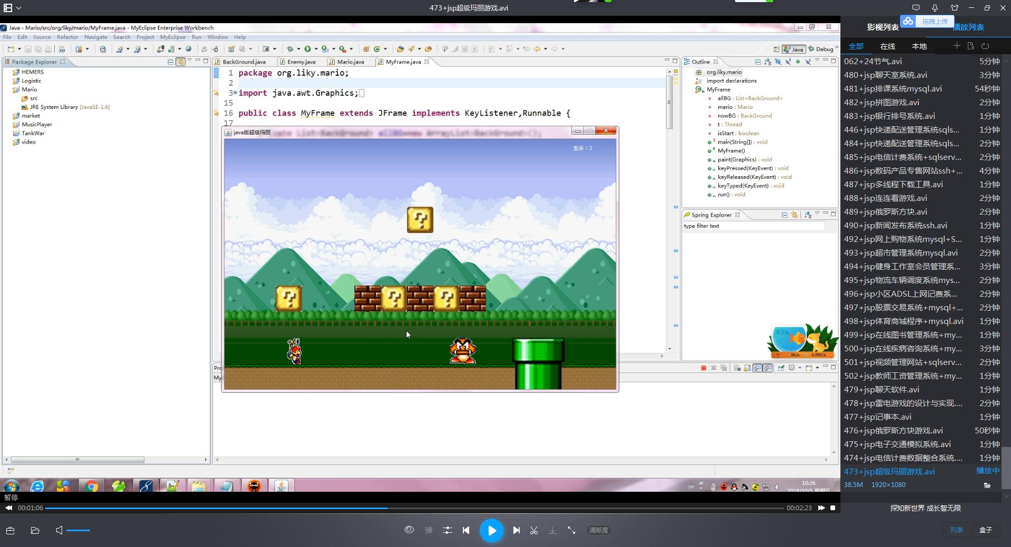Image resolution: width=1011 pixels, height=547 pixels.
Task: Click the Spring Explorer filter text field
Action: (753, 226)
